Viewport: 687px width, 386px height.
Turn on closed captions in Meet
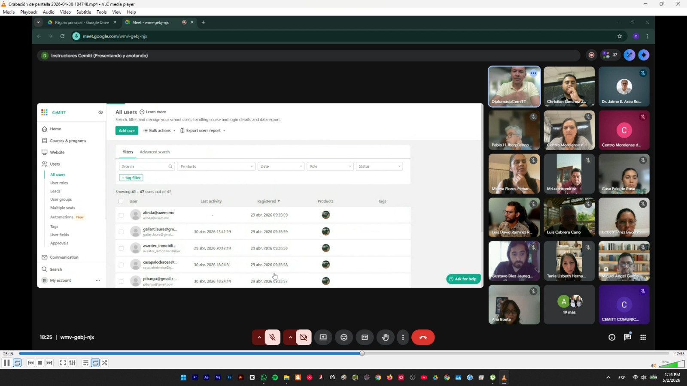[x=365, y=338]
